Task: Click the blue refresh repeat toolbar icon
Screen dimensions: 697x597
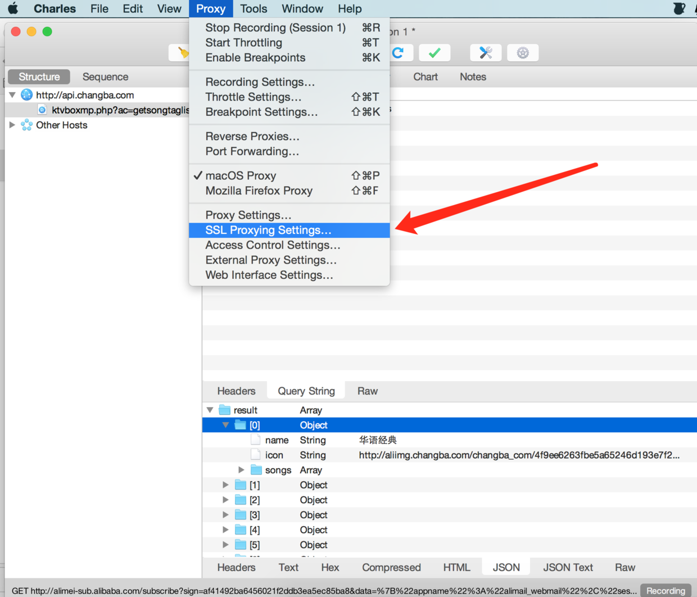Action: [x=398, y=53]
